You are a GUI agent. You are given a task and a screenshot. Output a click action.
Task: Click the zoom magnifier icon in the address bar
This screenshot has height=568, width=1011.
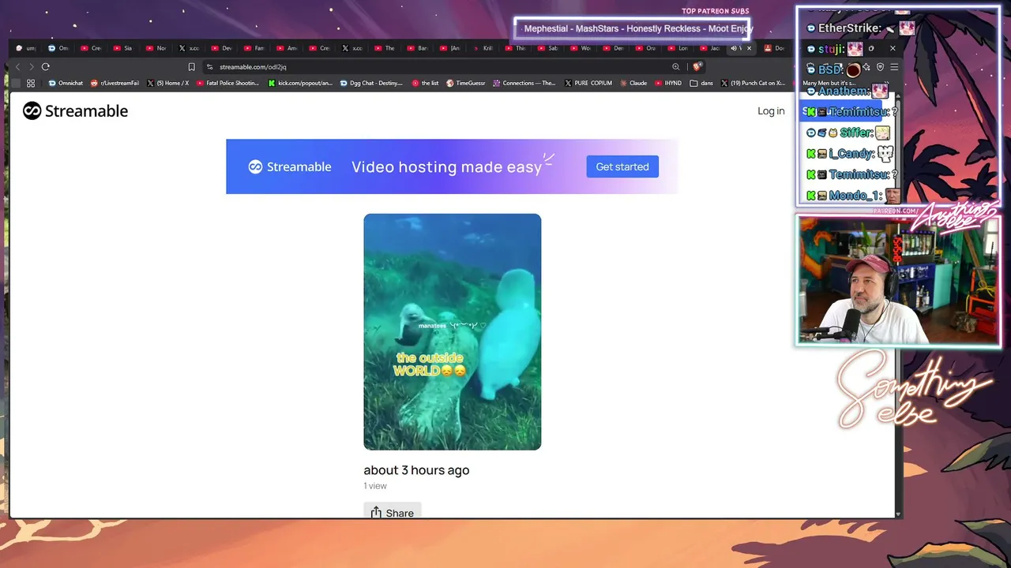click(x=675, y=67)
